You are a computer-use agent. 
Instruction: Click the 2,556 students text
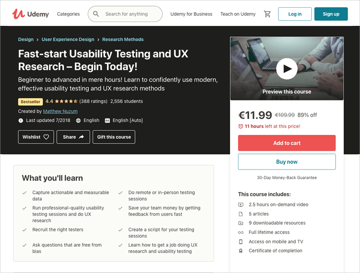[127, 101]
